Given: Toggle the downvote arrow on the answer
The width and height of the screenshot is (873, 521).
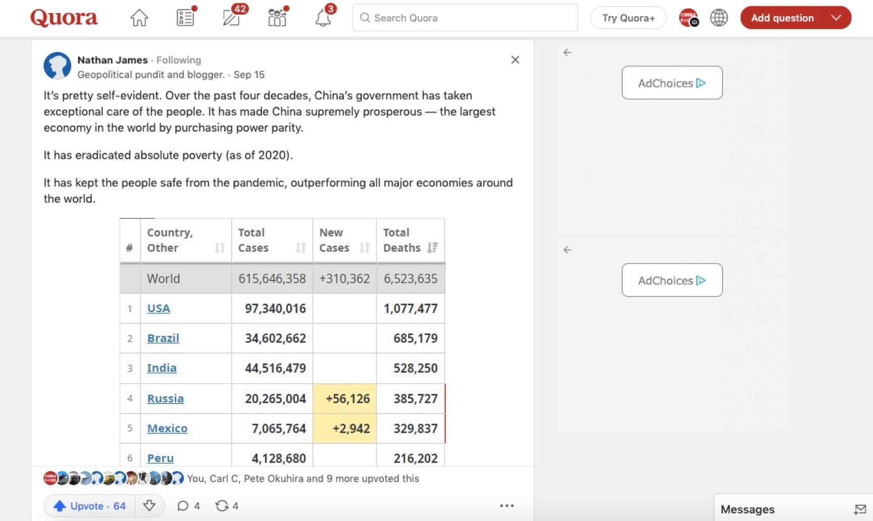Looking at the screenshot, I should [149, 506].
